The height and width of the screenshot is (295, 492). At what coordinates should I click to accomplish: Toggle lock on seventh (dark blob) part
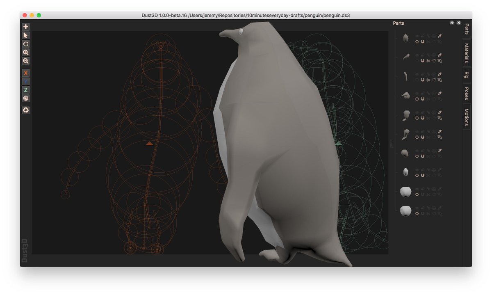[x=422, y=151]
